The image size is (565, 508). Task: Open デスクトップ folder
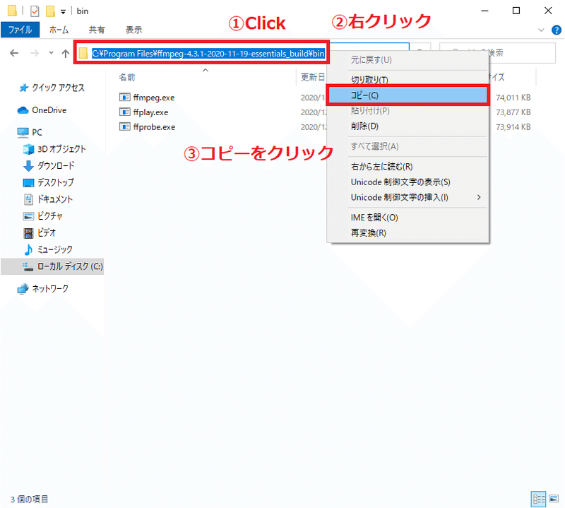coord(56,182)
